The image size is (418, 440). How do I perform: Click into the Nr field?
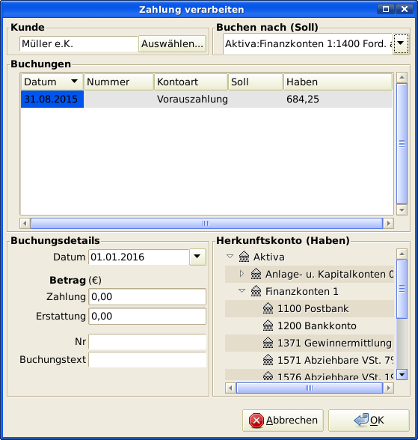147,341
